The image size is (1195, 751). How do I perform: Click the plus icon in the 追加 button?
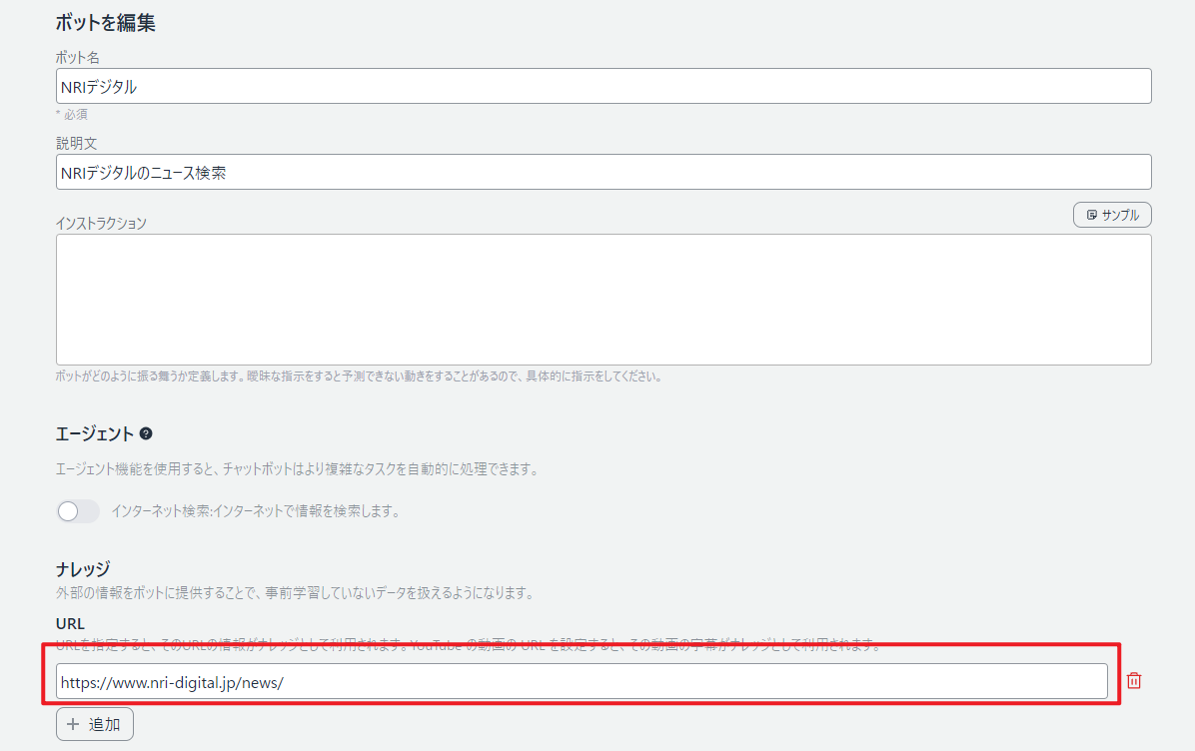73,724
